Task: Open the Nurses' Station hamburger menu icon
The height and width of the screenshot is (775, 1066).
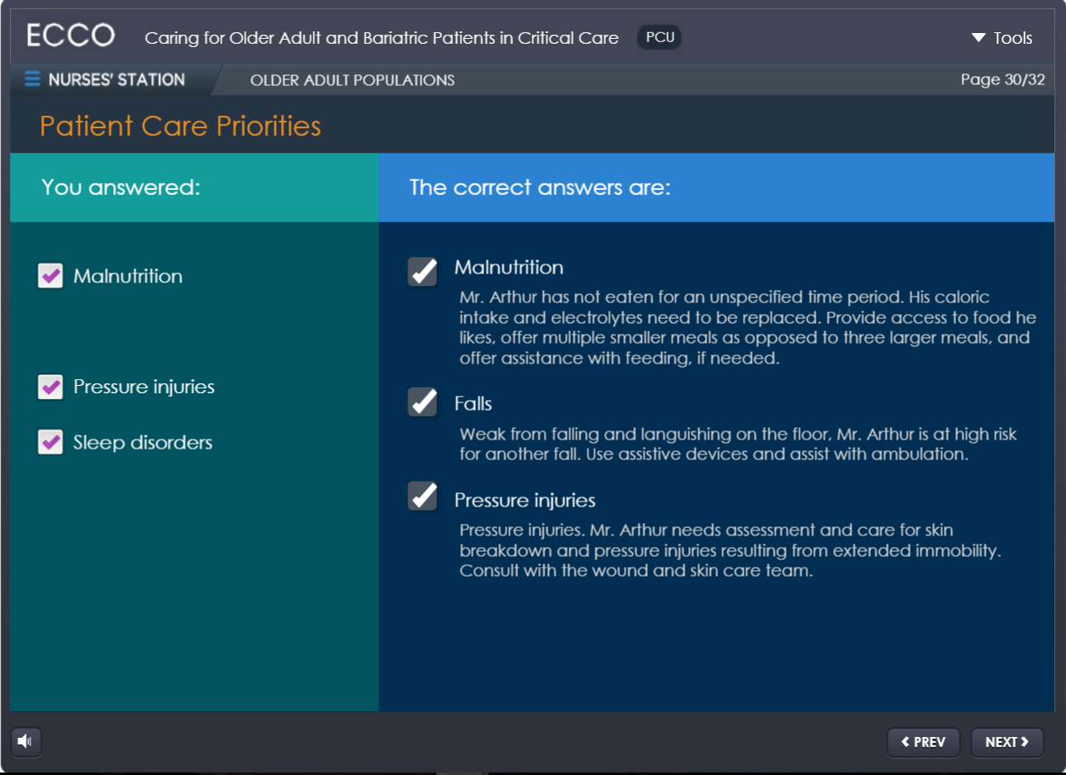Action: [32, 79]
